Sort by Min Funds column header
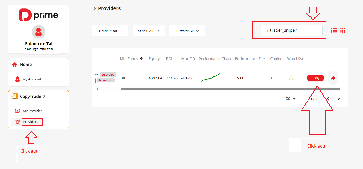 132,59
